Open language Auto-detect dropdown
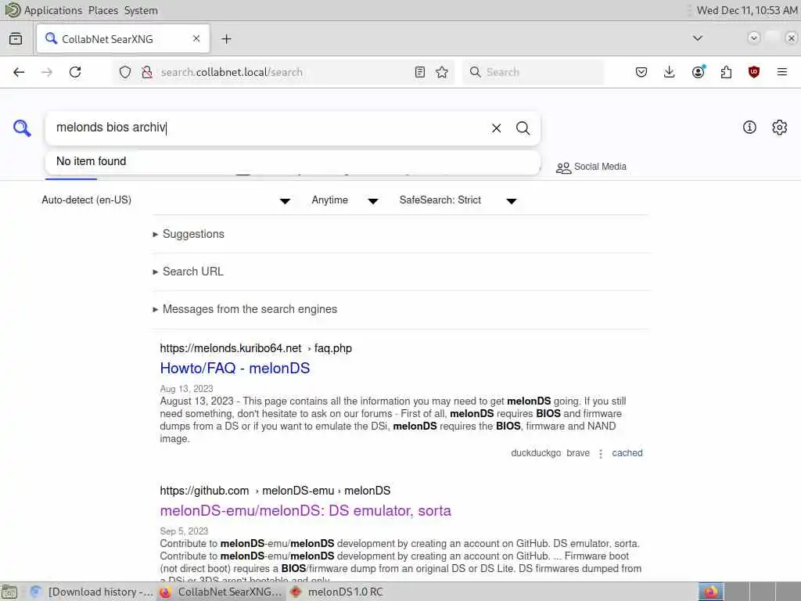Image resolution: width=801 pixels, height=601 pixels. click(x=166, y=200)
